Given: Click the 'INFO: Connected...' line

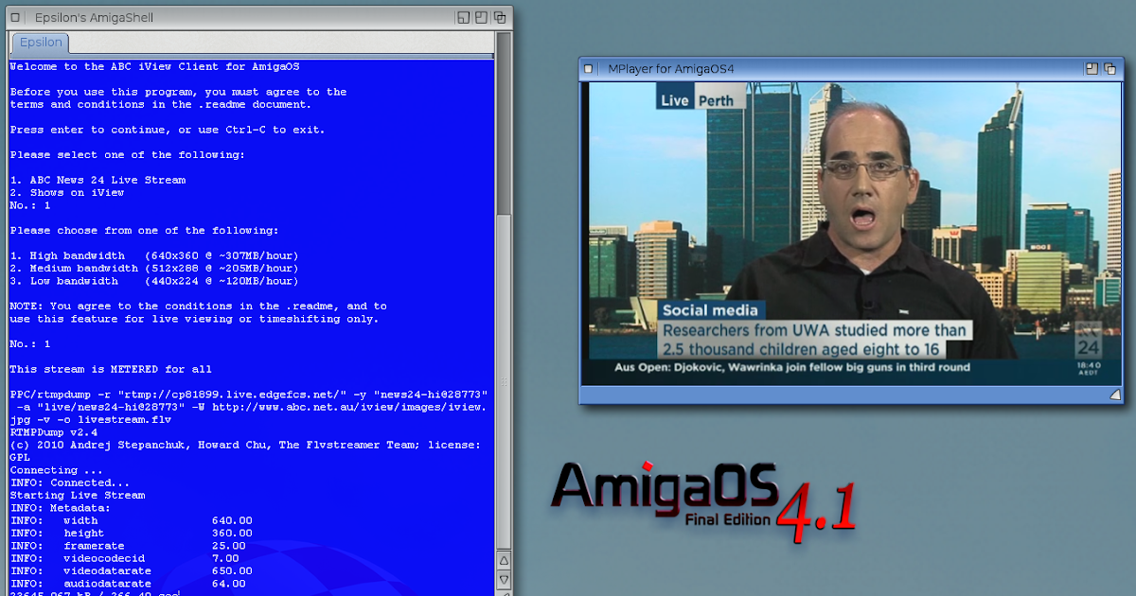Looking at the screenshot, I should [70, 482].
